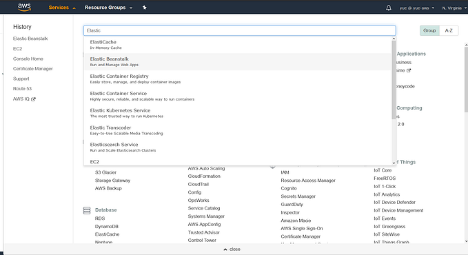Open IAM service
This screenshot has height=255, width=468.
(285, 172)
